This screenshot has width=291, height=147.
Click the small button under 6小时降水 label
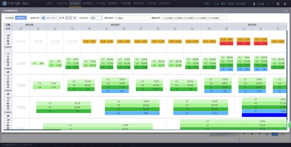tap(8, 94)
